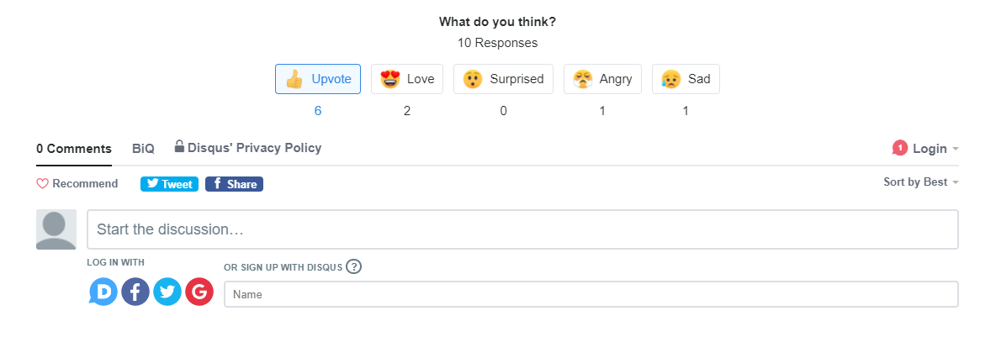Log in with the Google icon

[x=199, y=292]
